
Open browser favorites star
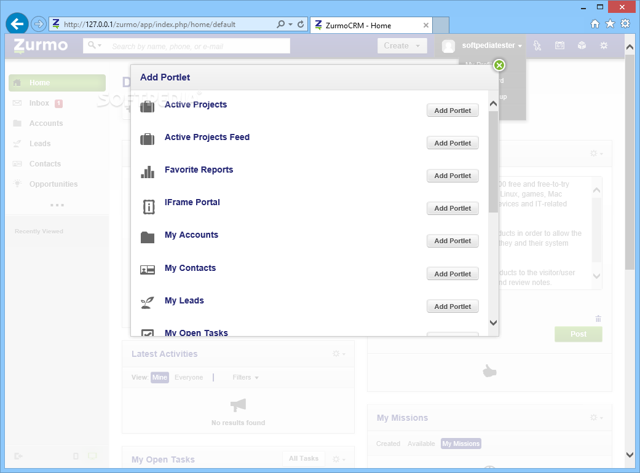pyautogui.click(x=610, y=23)
